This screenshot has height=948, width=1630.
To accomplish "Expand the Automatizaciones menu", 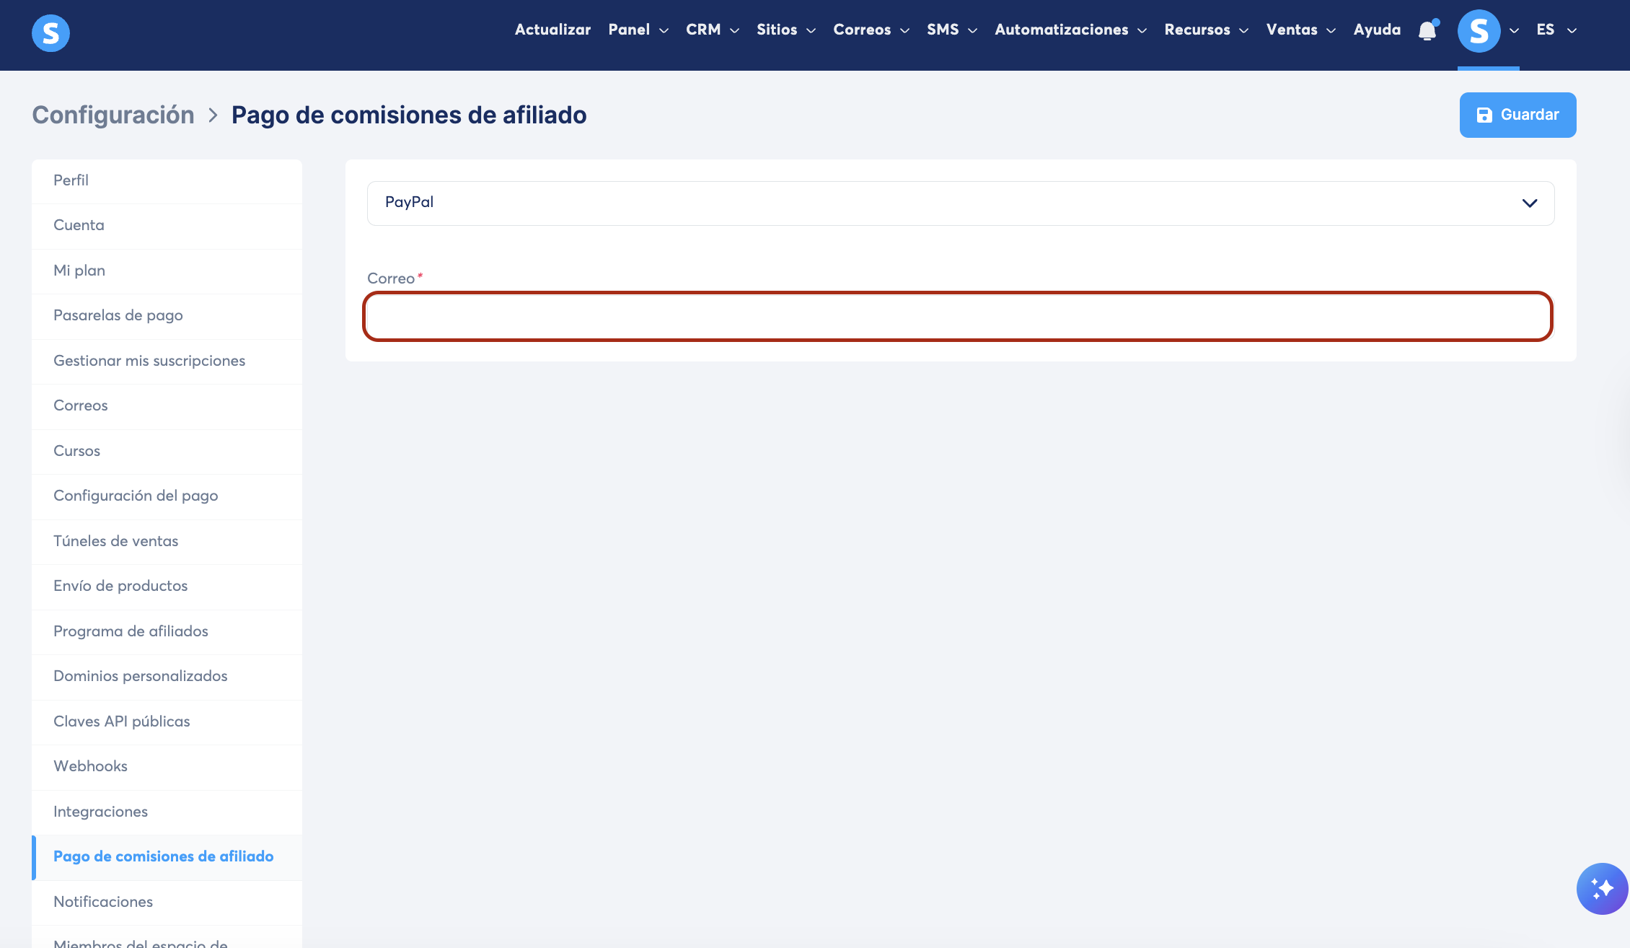I will click(x=1070, y=30).
